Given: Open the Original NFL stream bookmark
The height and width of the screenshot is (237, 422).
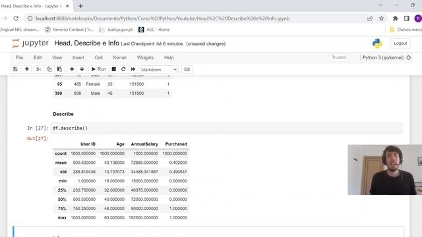Looking at the screenshot, I should [19, 30].
